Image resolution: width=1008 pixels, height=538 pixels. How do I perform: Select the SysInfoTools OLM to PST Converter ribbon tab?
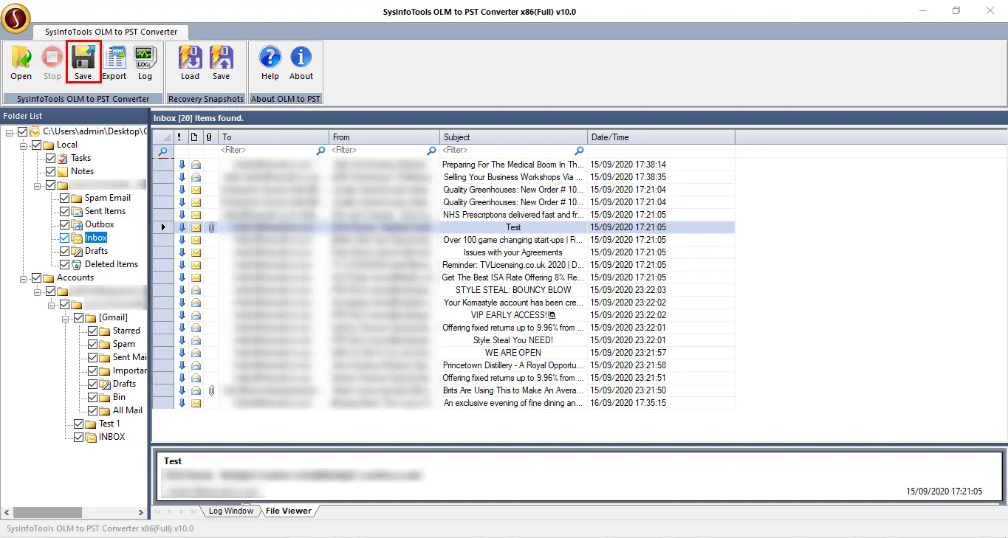111,32
